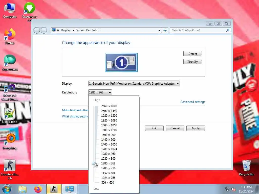Click the Forward navigation arrow

[44, 30]
